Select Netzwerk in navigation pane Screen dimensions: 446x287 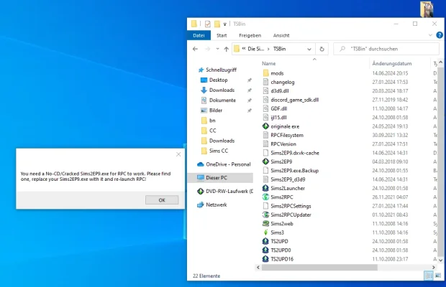[x=217, y=204]
